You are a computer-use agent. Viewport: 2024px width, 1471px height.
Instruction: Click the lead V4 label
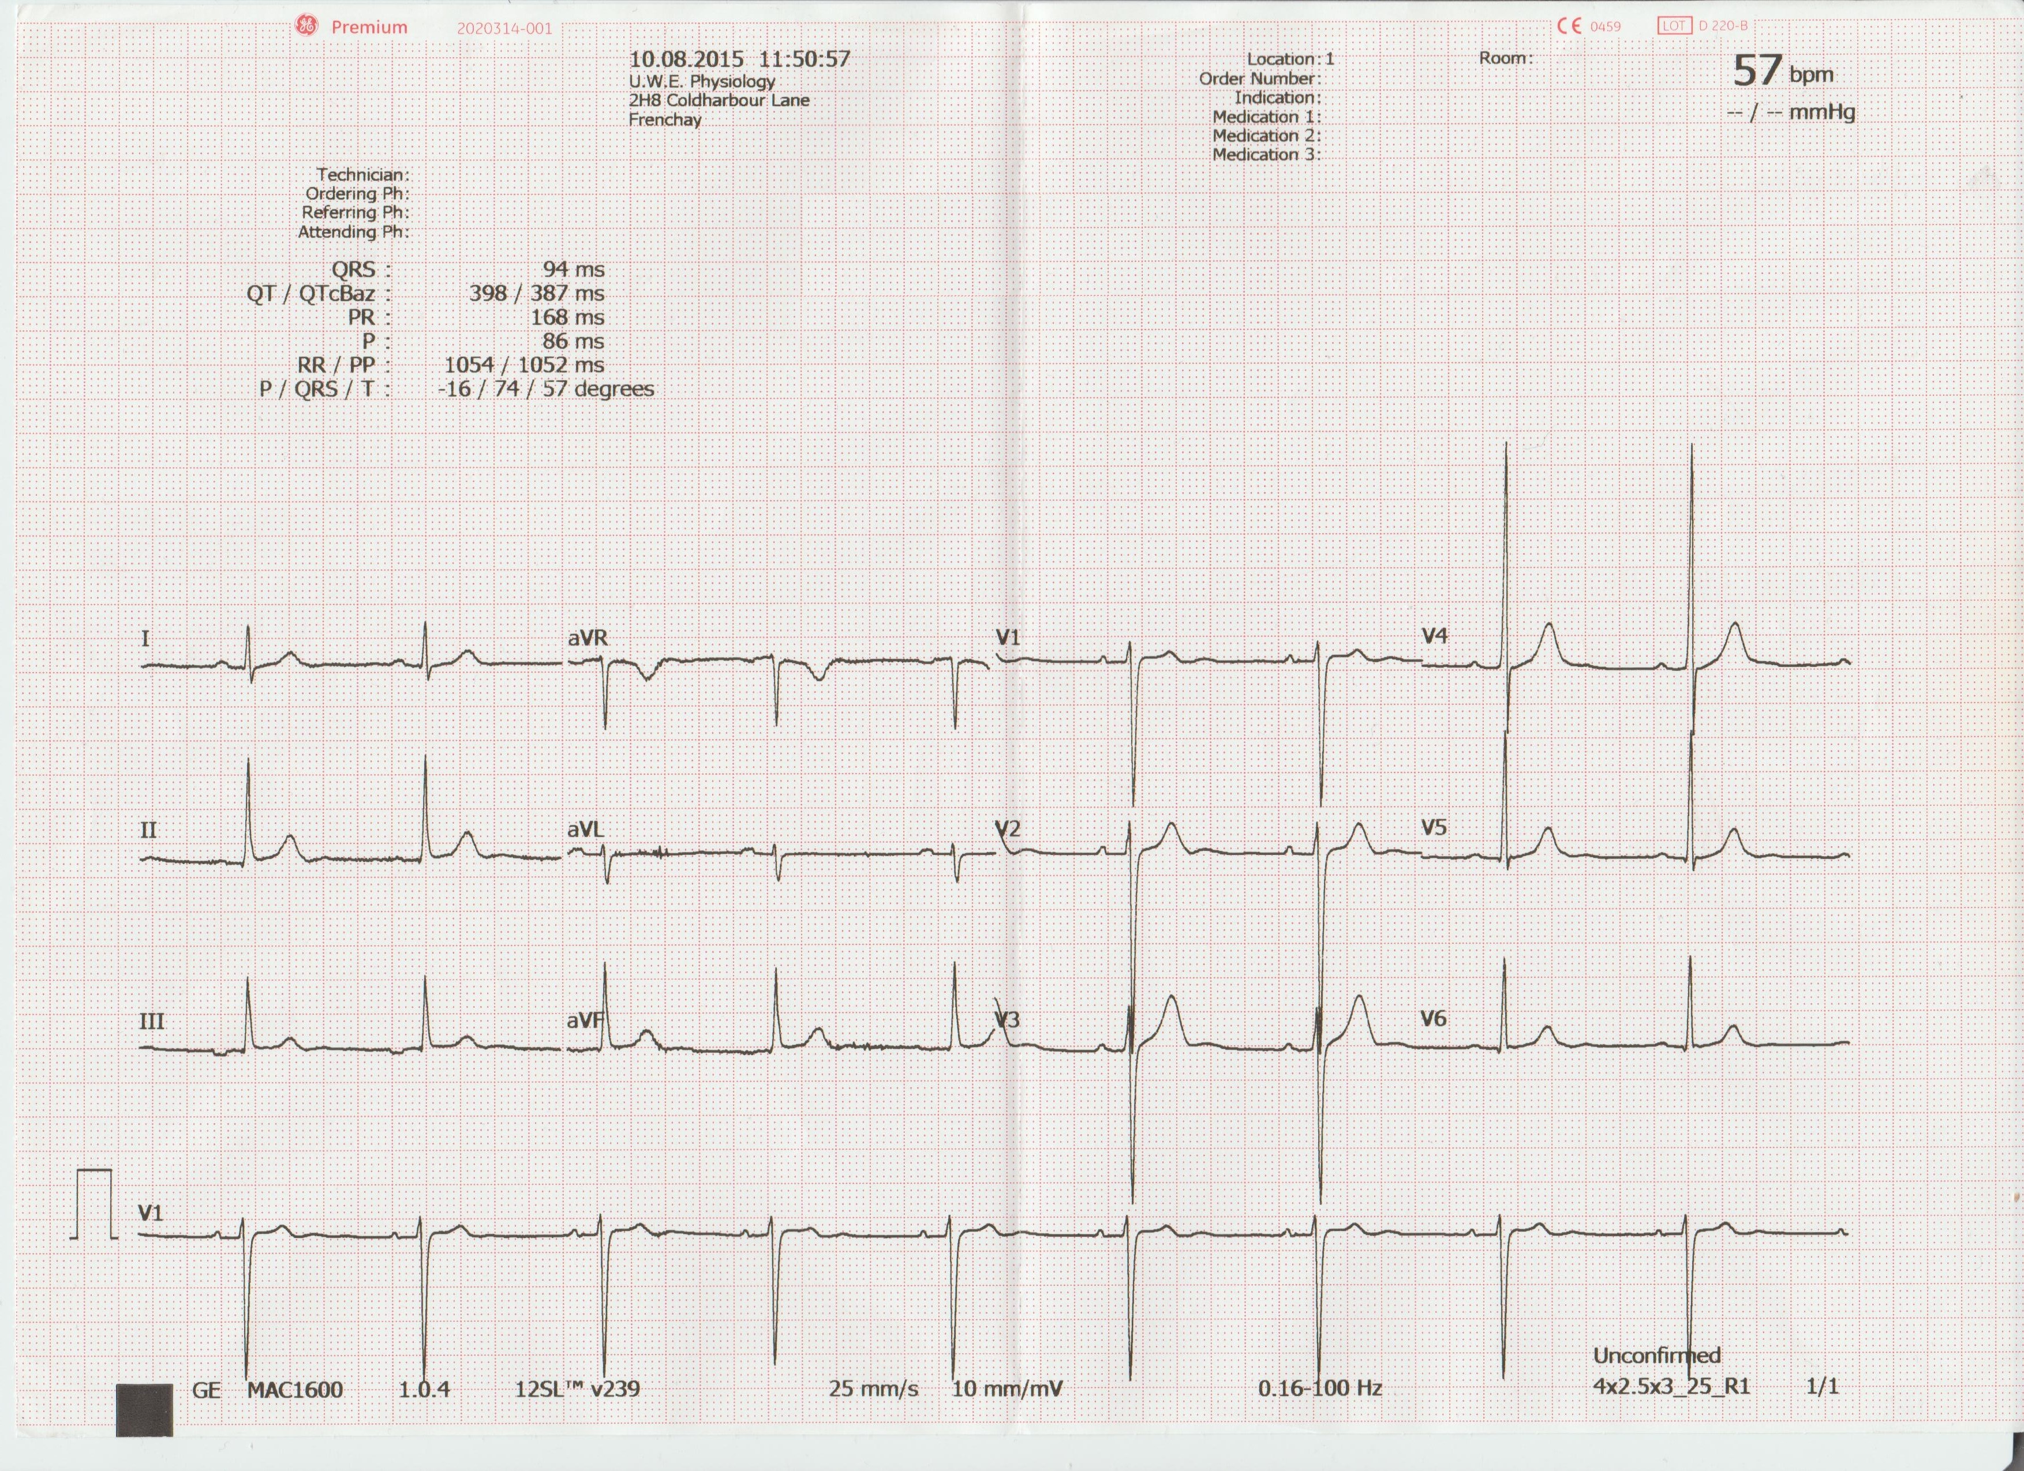(1435, 636)
